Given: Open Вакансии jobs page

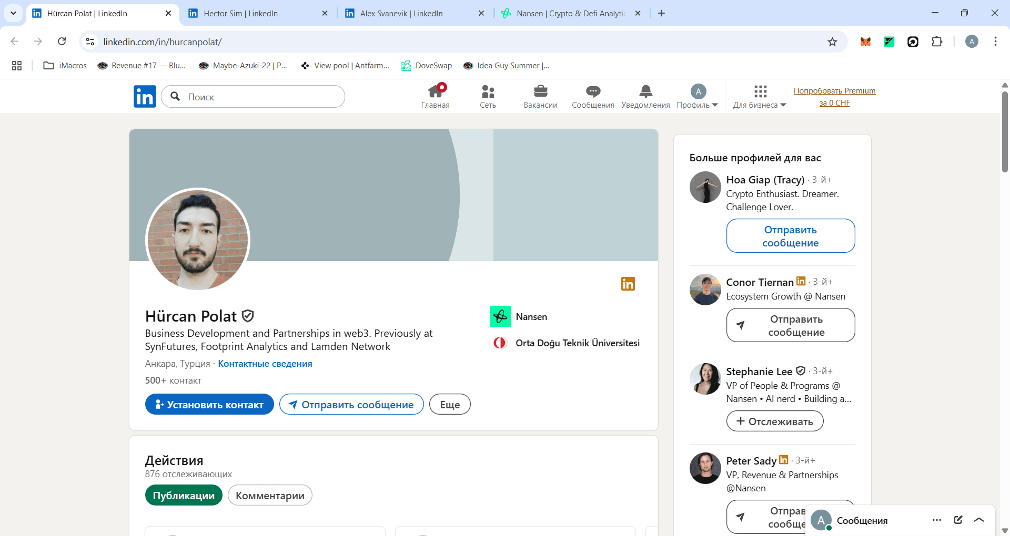Looking at the screenshot, I should [x=540, y=97].
